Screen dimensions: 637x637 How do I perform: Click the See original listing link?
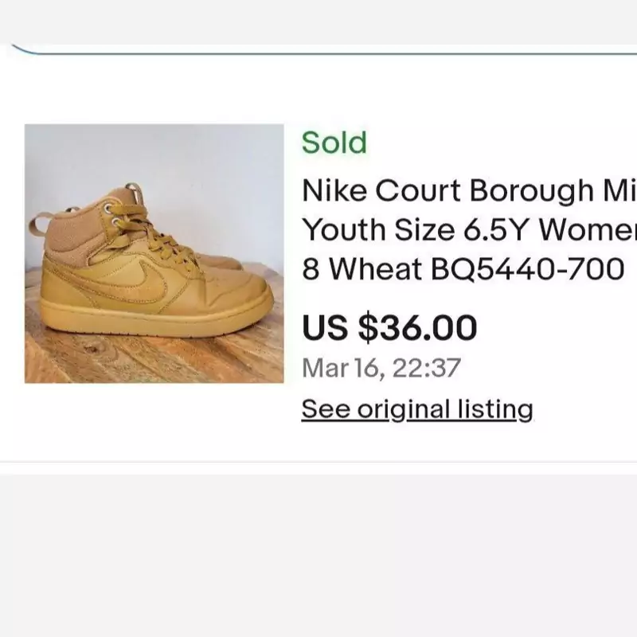[x=416, y=409]
